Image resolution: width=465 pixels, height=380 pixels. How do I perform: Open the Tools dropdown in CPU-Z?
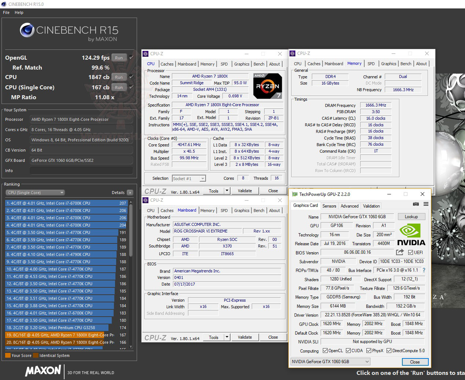tap(227, 190)
